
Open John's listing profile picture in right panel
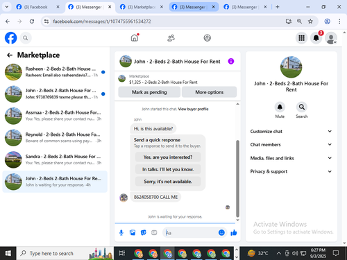[x=291, y=67]
